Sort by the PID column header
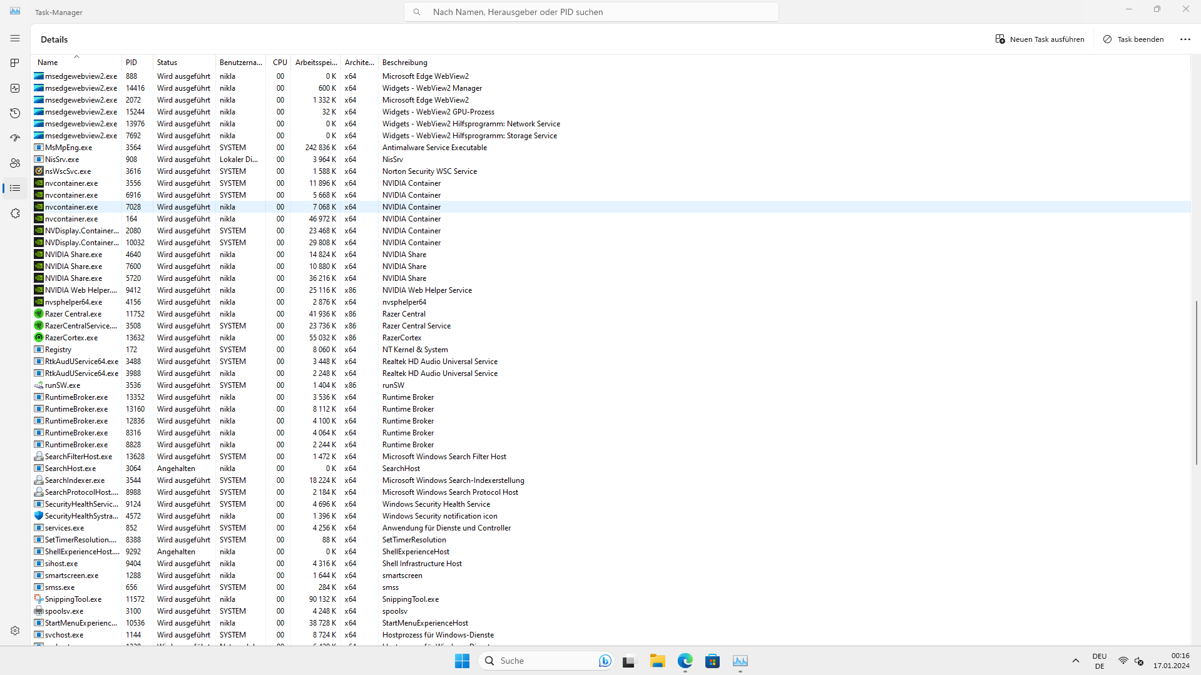The height and width of the screenshot is (675, 1201). pos(137,63)
